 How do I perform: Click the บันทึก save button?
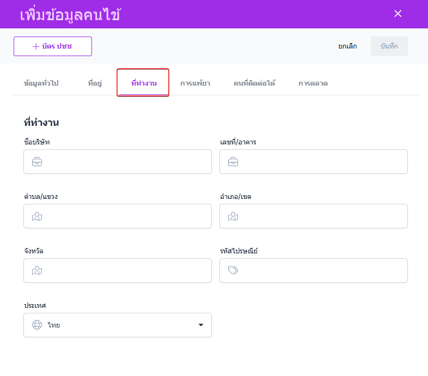(389, 46)
